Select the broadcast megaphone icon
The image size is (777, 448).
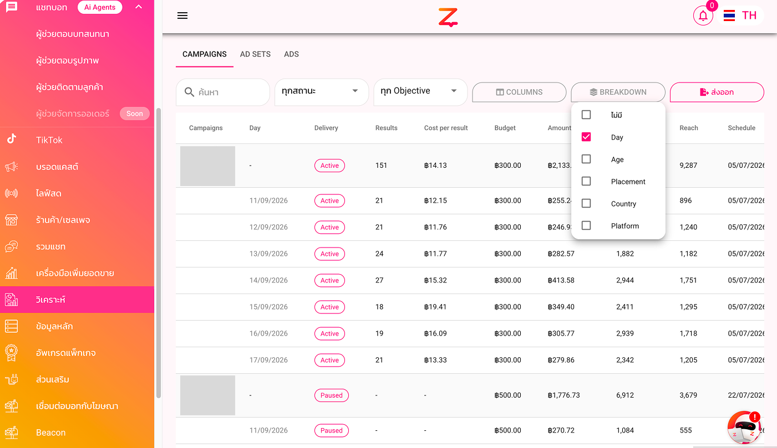pyautogui.click(x=12, y=166)
